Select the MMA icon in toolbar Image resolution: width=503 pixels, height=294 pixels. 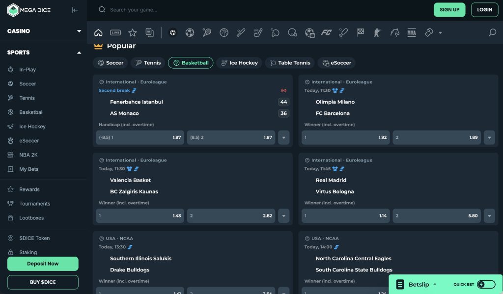pos(412,33)
